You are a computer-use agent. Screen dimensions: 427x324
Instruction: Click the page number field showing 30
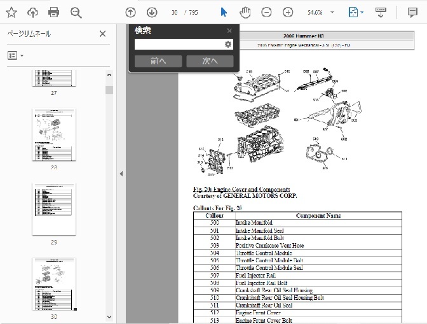174,13
